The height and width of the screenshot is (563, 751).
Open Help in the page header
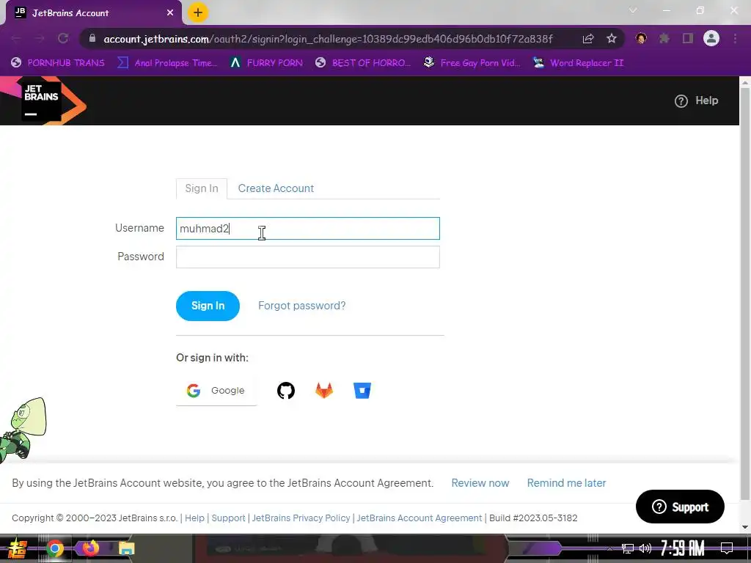click(x=696, y=100)
